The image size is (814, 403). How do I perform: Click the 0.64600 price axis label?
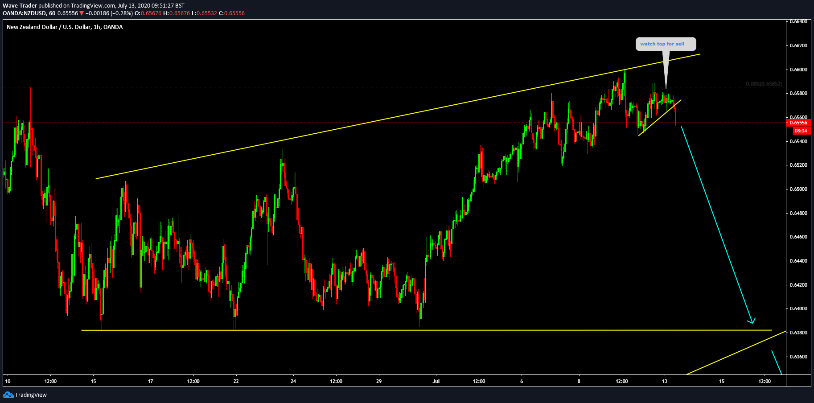798,237
